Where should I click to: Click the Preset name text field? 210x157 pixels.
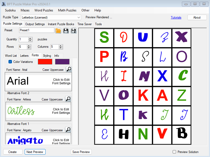[x=37, y=30]
